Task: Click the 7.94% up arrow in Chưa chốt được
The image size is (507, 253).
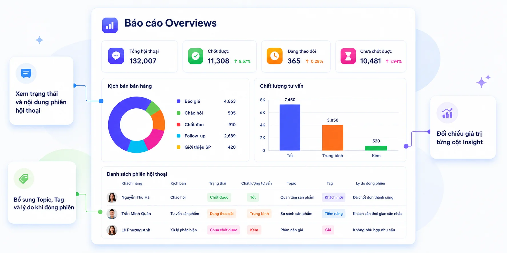Action: pos(387,61)
